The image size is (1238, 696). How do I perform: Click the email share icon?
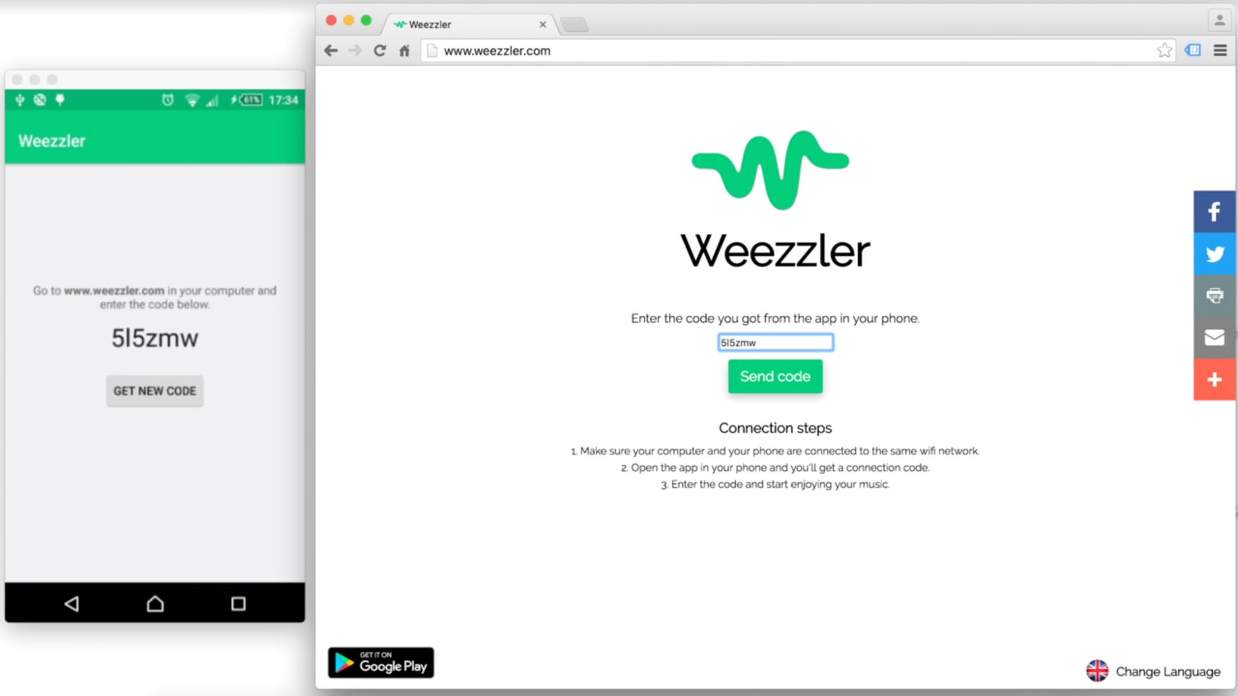coord(1214,336)
